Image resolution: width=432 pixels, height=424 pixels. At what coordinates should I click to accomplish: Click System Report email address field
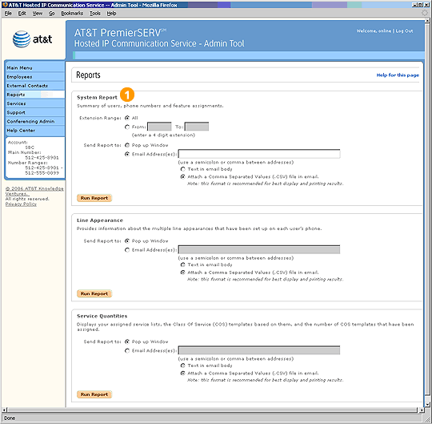coord(259,154)
